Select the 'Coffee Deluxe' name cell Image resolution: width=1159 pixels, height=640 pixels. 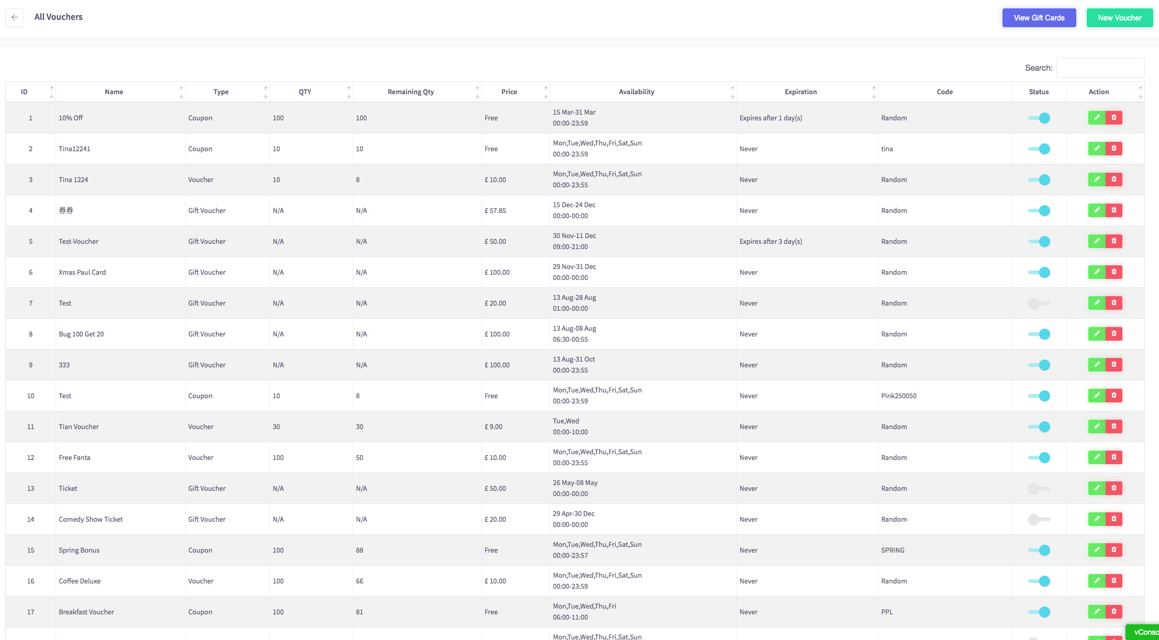[120, 581]
